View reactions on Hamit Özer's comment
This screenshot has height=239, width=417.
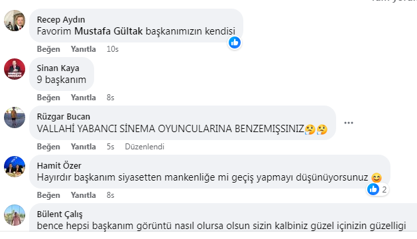[377, 189]
